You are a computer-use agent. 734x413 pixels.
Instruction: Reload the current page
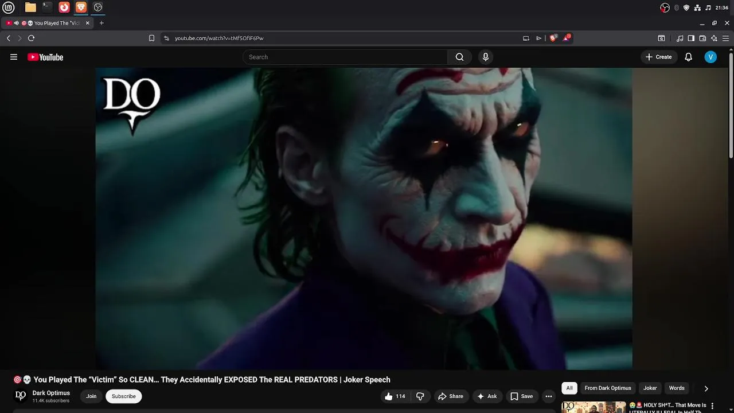(x=31, y=38)
